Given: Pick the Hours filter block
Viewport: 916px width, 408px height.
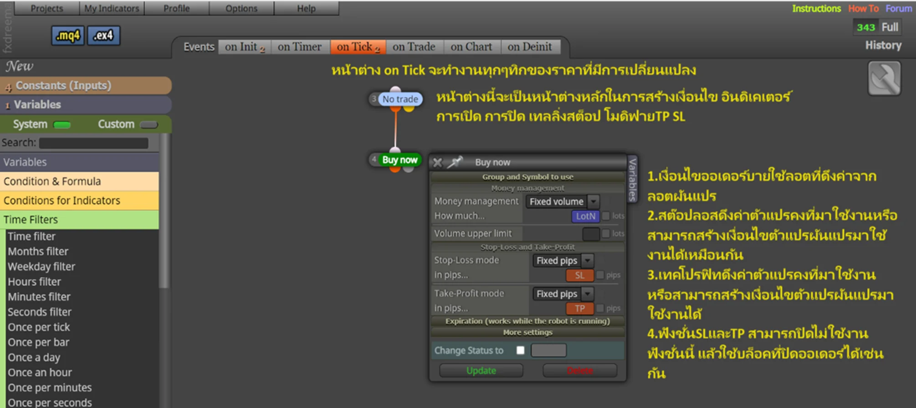Looking at the screenshot, I should coord(34,282).
